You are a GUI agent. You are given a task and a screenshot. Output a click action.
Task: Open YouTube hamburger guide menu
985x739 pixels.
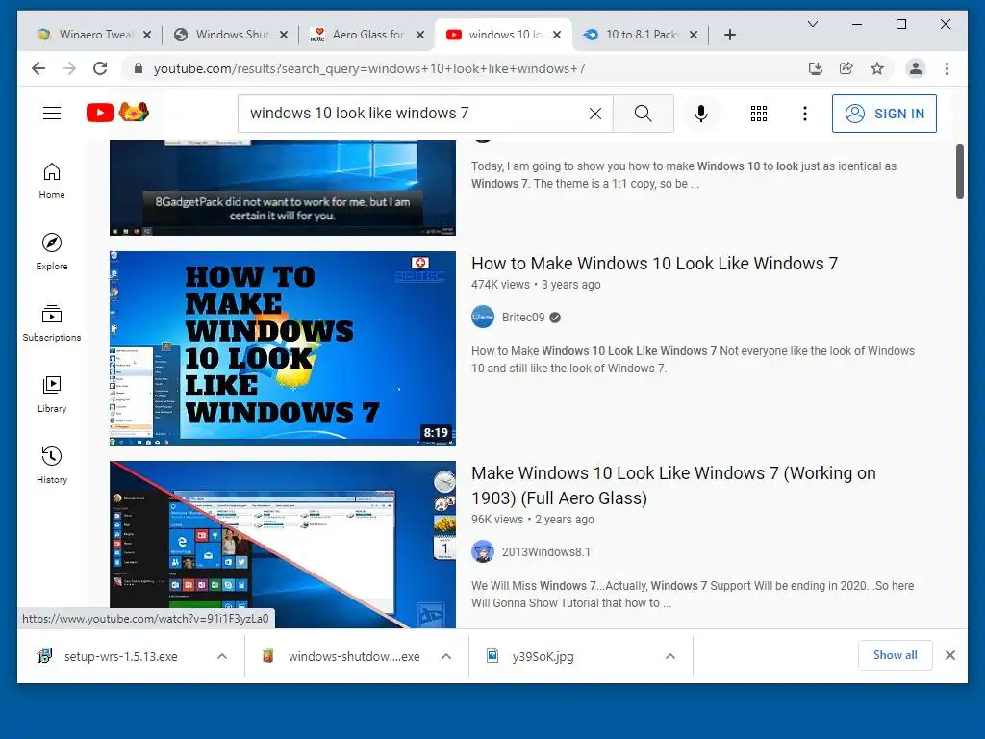coord(52,114)
